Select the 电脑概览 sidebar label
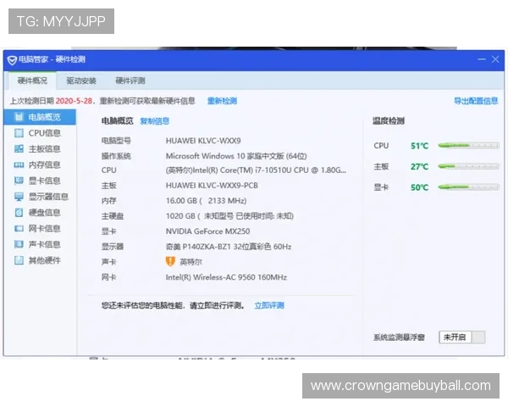The image size is (508, 407). click(x=45, y=117)
